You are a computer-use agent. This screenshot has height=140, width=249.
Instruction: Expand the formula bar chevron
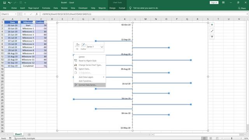click(x=247, y=14)
